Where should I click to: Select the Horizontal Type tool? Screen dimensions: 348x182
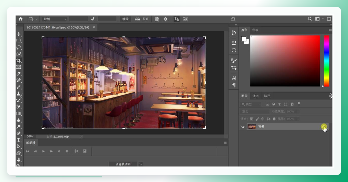(x=19, y=140)
